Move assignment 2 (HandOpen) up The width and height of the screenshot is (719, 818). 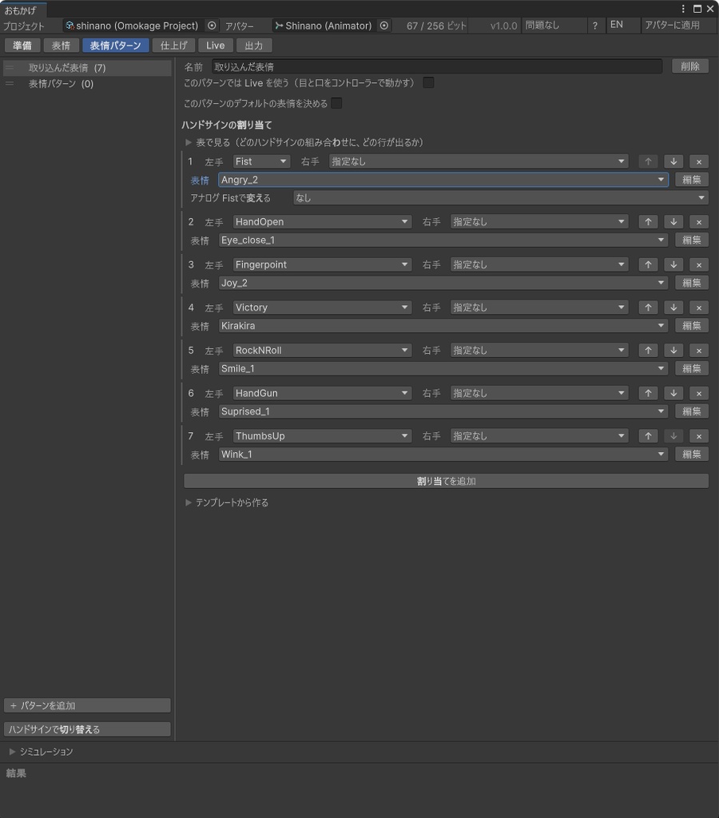point(648,222)
